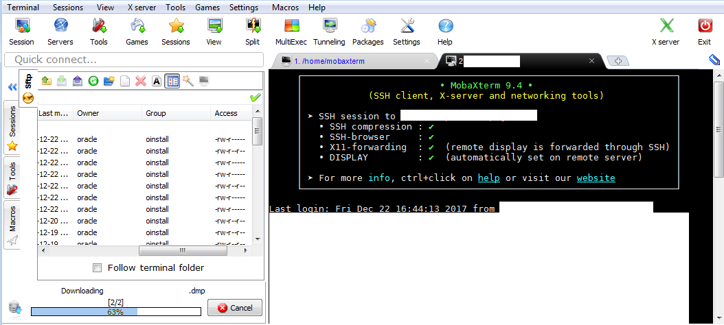The width and height of the screenshot is (724, 325).
Task: Cancel the download
Action: [x=235, y=307]
